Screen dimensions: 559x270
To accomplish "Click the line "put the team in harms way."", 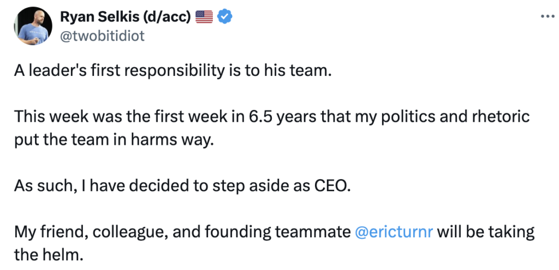I will [114, 140].
